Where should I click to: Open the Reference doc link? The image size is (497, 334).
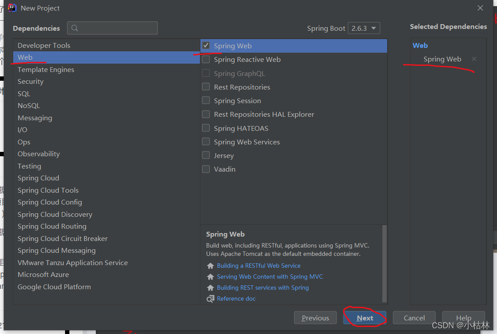[236, 298]
